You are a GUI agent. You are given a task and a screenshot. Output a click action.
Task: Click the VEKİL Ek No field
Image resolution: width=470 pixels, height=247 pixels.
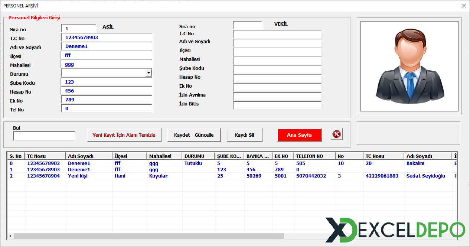277,88
